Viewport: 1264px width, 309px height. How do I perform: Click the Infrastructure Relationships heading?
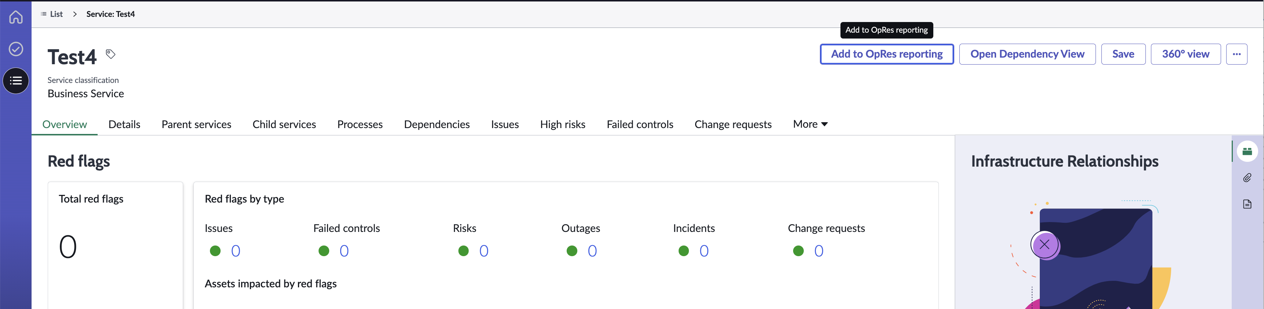click(1065, 161)
